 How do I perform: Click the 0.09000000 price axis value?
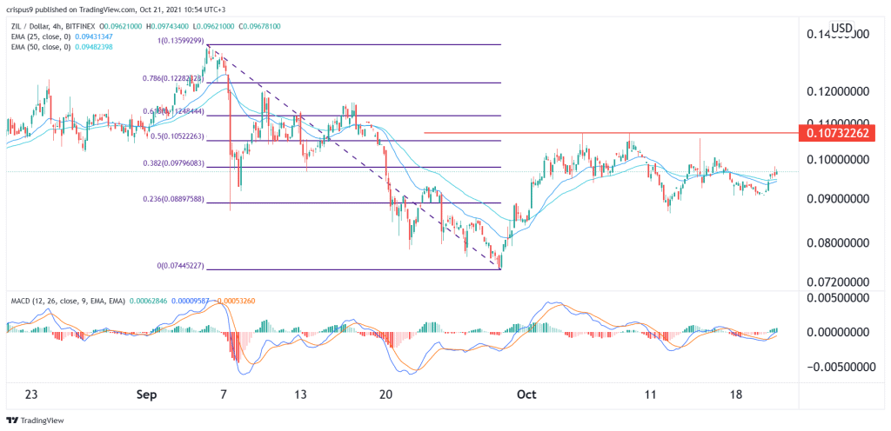837,199
